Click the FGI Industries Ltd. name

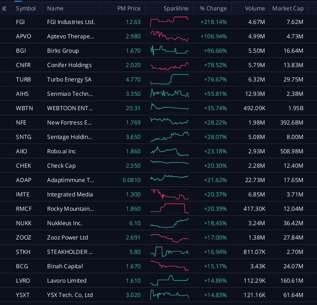(x=71, y=22)
